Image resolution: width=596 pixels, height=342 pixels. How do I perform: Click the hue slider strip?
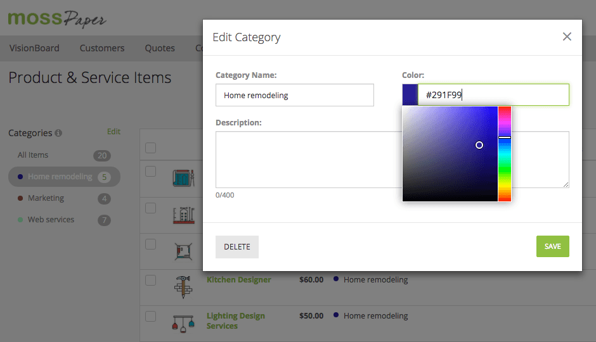[x=504, y=154]
